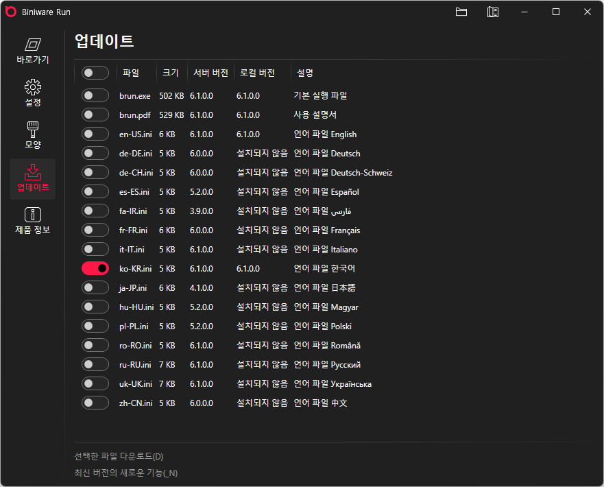Select the en-US.ini file name

tap(136, 134)
